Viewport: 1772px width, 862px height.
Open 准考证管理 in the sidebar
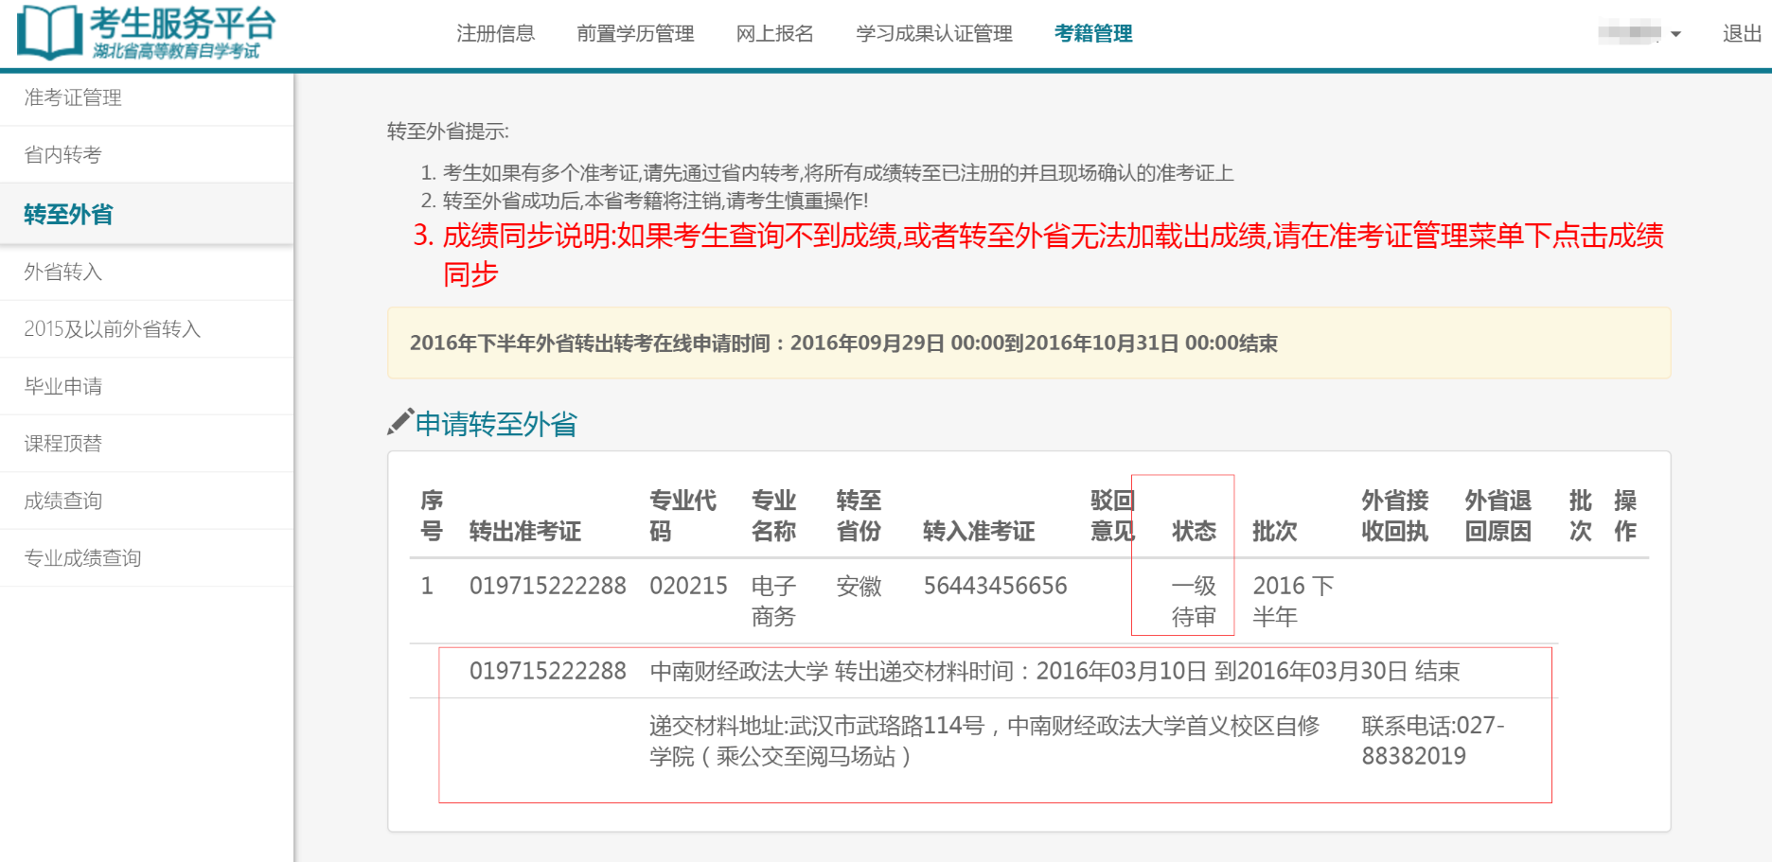click(147, 97)
